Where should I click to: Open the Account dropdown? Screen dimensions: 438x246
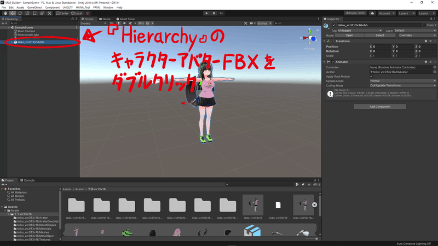point(387,13)
